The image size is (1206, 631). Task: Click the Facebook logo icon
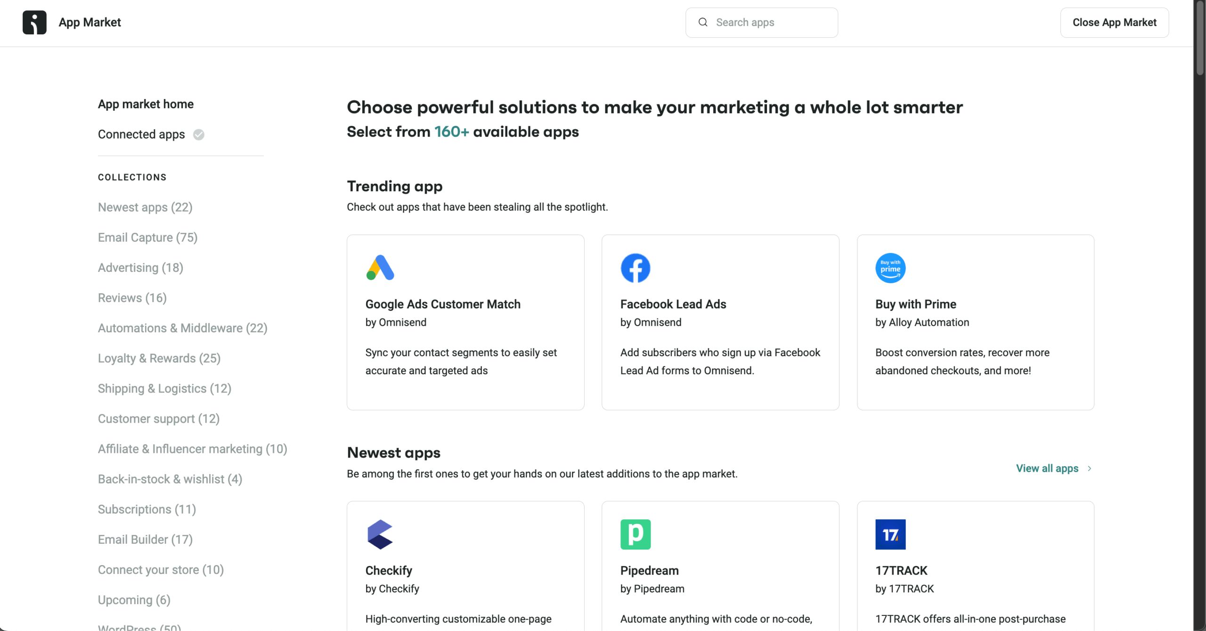tap(636, 268)
